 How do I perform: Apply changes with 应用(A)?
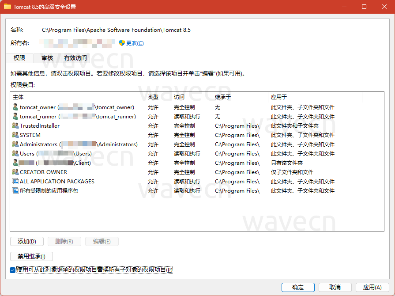pyautogui.click(x=372, y=287)
